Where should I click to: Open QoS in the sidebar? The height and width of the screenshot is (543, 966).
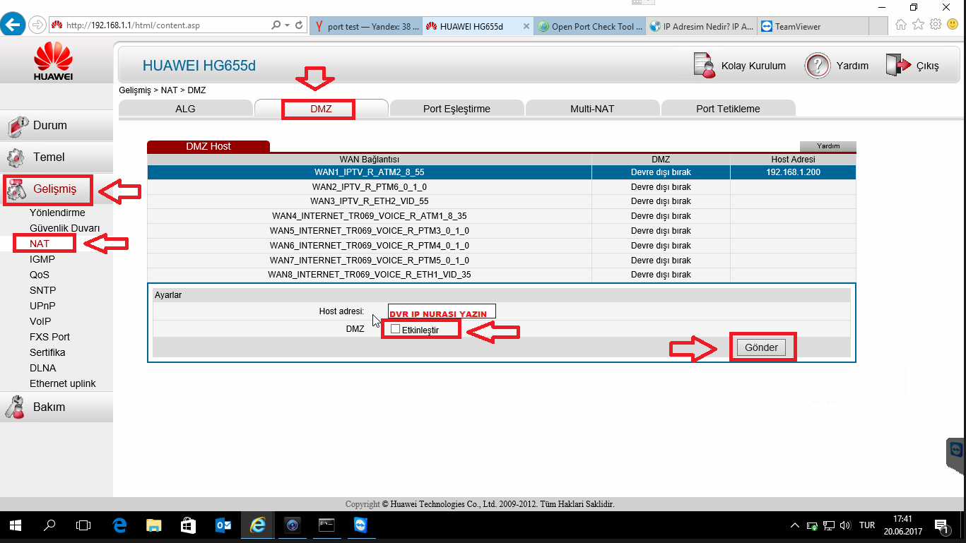pyautogui.click(x=40, y=275)
